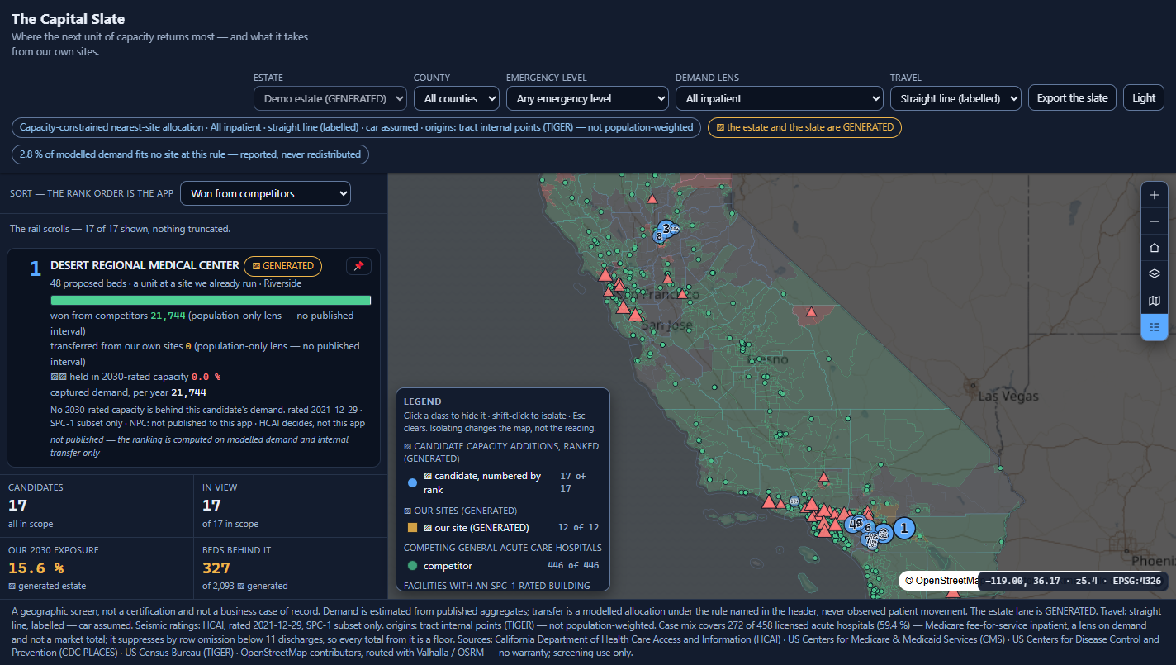Open the Estate dropdown

330,98
